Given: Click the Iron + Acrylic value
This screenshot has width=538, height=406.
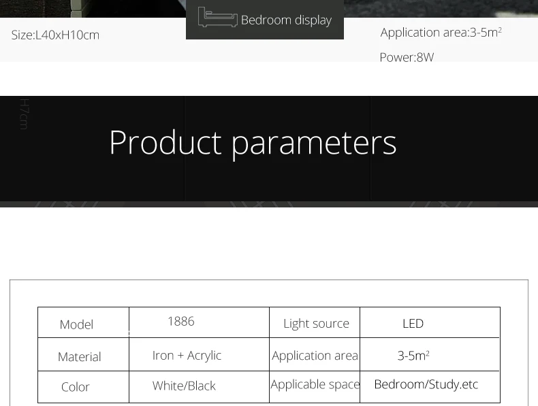Looking at the screenshot, I should point(187,356).
